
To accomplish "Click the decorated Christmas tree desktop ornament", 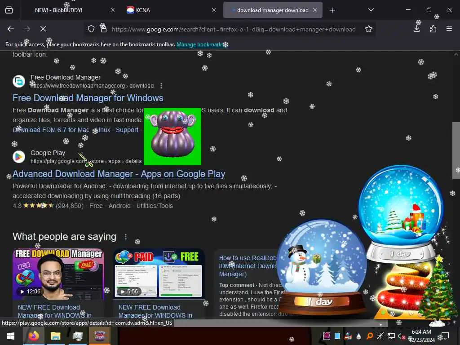I will click(438, 291).
